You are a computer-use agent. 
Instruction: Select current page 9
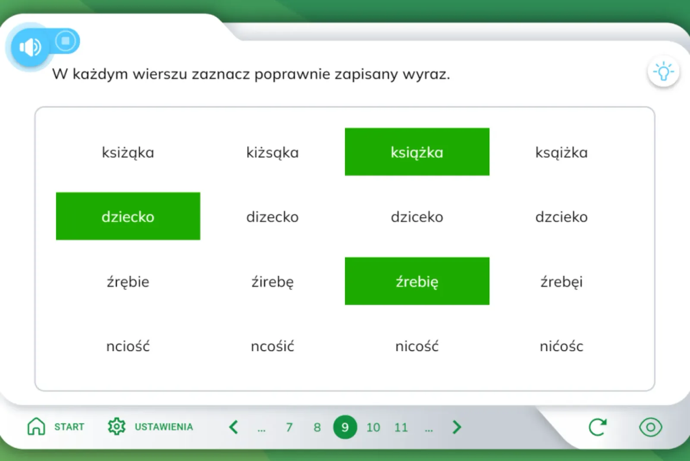[345, 427]
